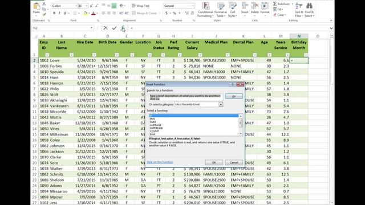Align text left
The width and height of the screenshot is (365, 205).
(x=104, y=13)
